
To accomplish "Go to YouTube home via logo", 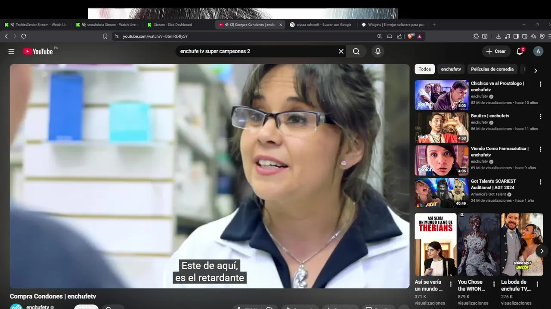I will (38, 51).
